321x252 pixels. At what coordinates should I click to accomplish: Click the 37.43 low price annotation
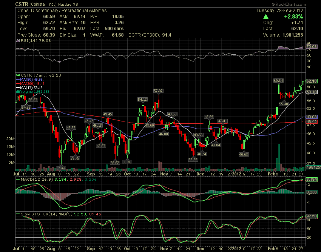click(x=61, y=168)
